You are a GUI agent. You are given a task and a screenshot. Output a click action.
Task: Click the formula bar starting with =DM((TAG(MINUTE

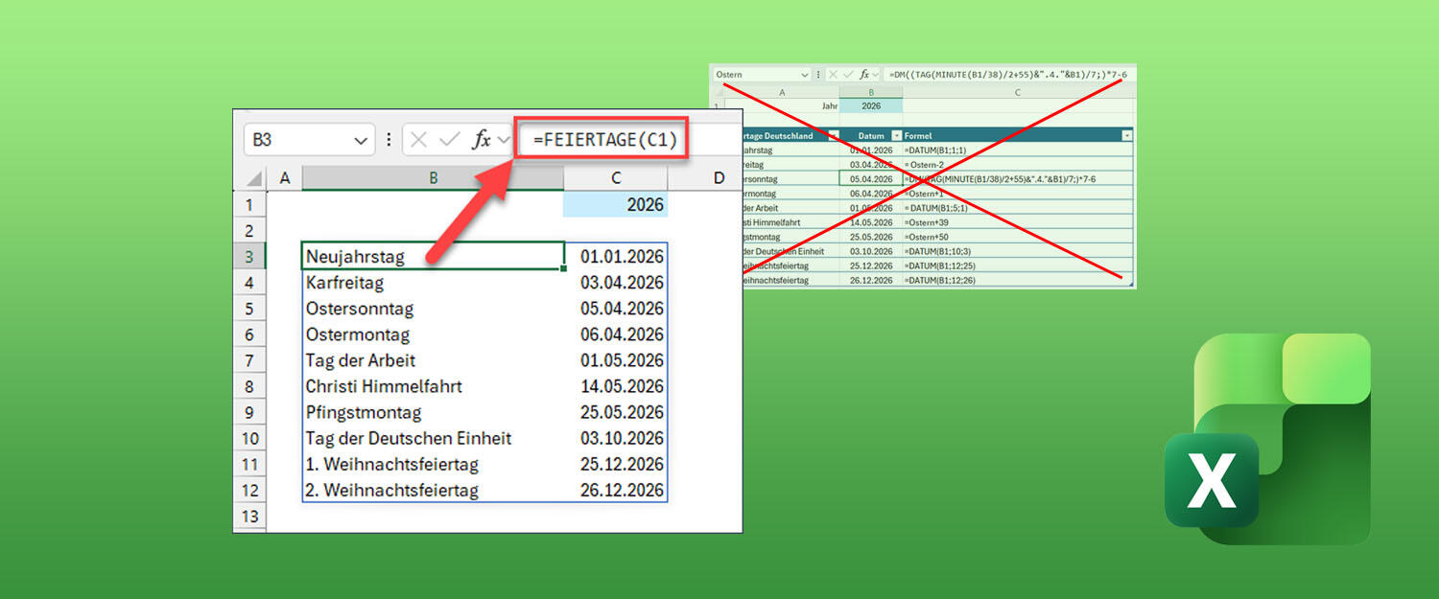[x=1009, y=74]
